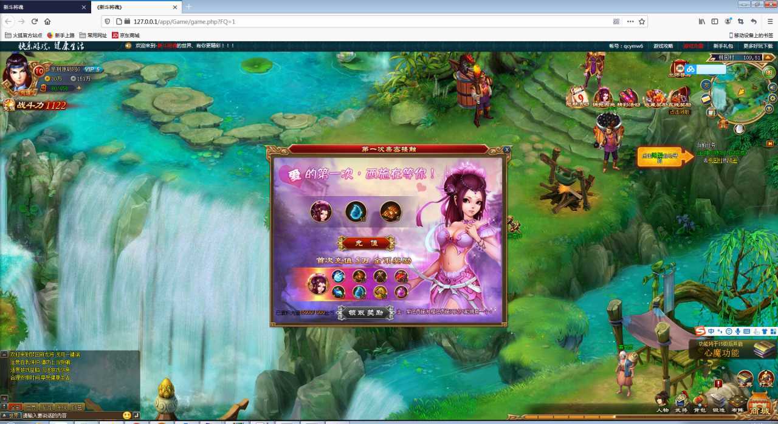778x424 pixels.
Task: Select the 全部 chat tab
Action: [x=15, y=407]
